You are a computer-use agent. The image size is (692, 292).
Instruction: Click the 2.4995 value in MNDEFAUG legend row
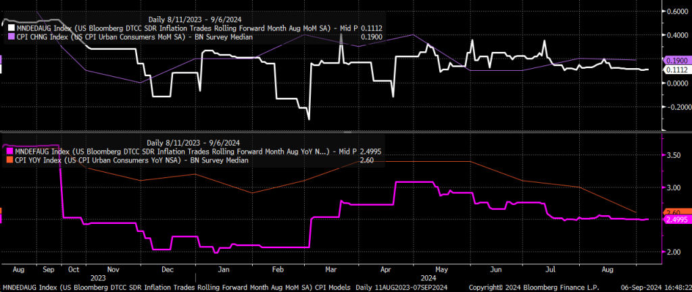[371, 151]
